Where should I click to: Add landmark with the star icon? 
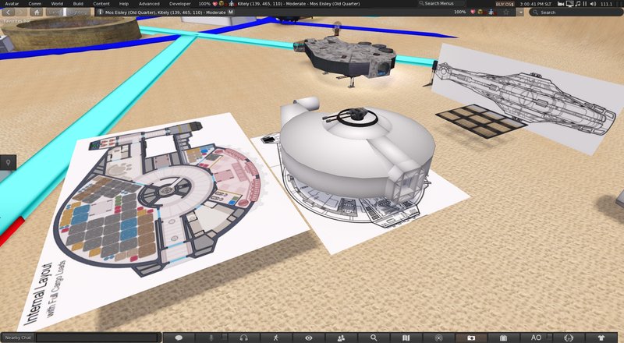(x=506, y=12)
